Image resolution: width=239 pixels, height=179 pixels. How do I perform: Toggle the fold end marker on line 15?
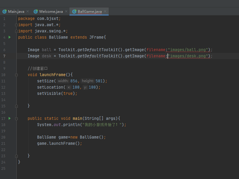[16, 106]
